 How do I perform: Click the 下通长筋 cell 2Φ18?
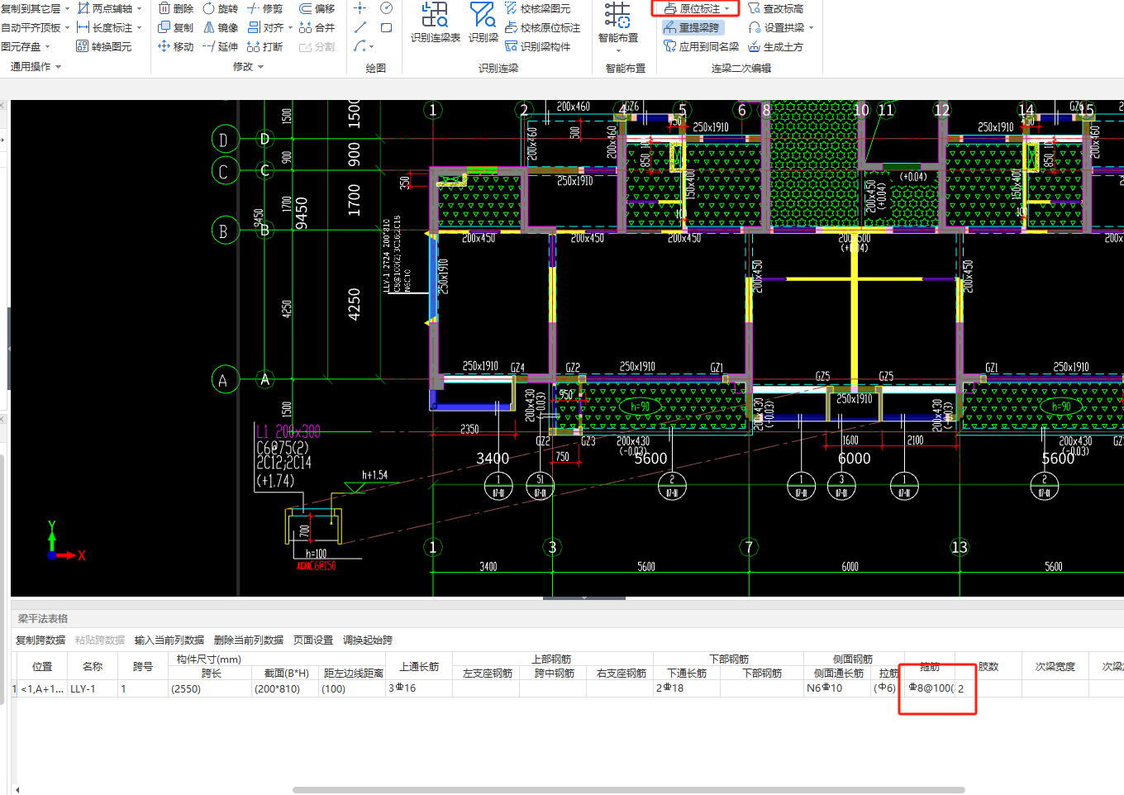pos(687,688)
